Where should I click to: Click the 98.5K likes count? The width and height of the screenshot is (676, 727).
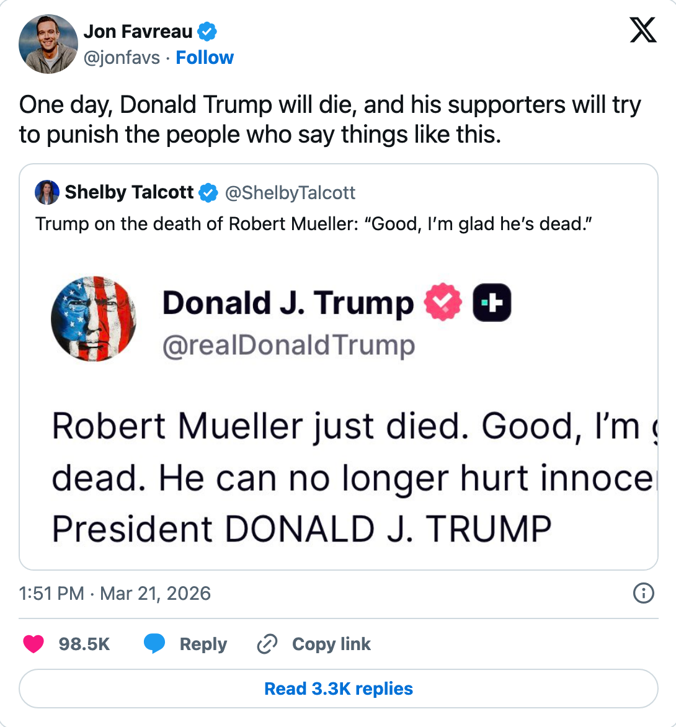84,644
